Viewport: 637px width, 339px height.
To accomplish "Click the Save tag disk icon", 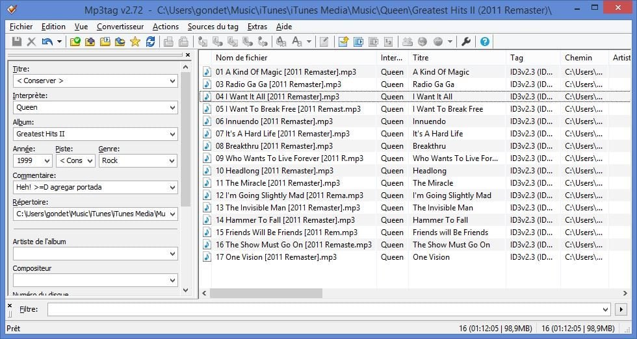I will pyautogui.click(x=17, y=42).
